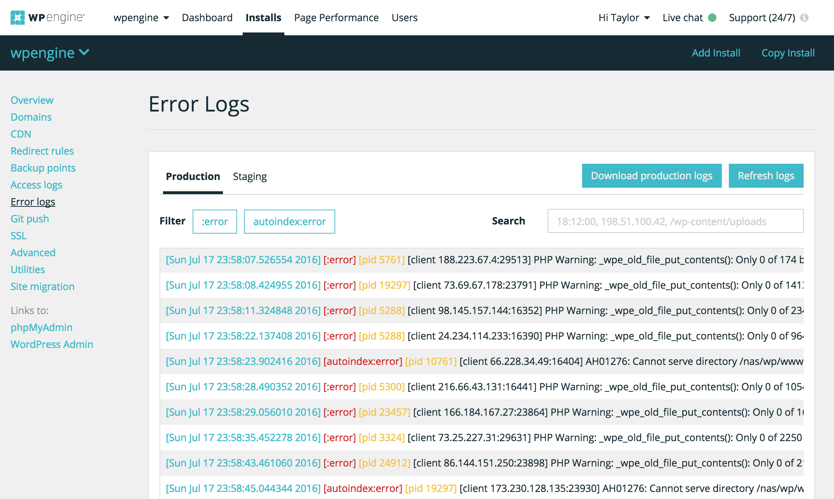This screenshot has width=834, height=499.
Task: Expand the wpengine install chevron
Action: tap(84, 53)
